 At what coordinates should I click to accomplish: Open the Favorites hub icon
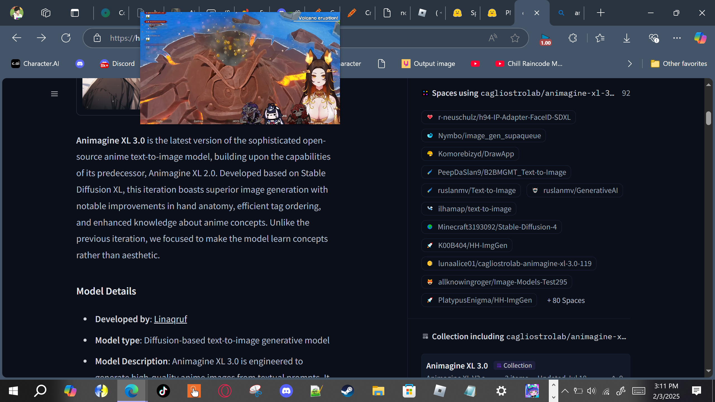[x=600, y=38]
